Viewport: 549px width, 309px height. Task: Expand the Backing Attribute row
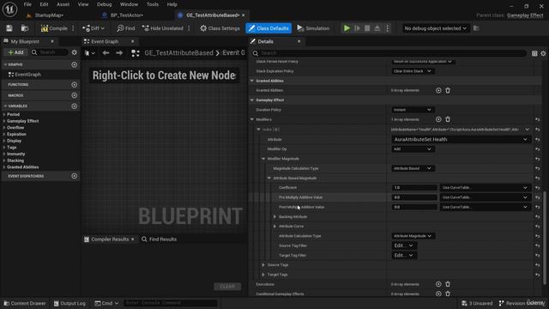click(x=274, y=217)
